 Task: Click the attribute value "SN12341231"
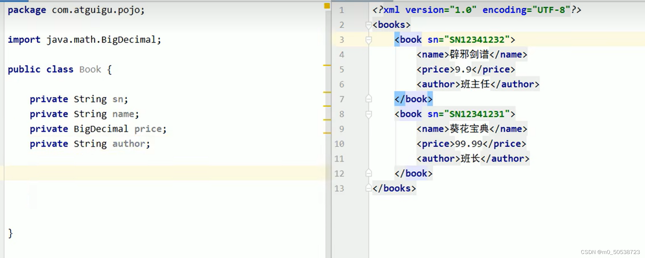pyautogui.click(x=477, y=114)
